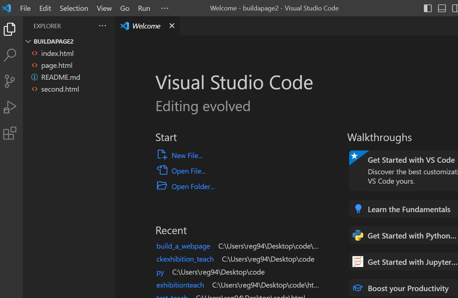Click the Open Folder... link
Screen dimensions: 458x298
pyautogui.click(x=193, y=187)
